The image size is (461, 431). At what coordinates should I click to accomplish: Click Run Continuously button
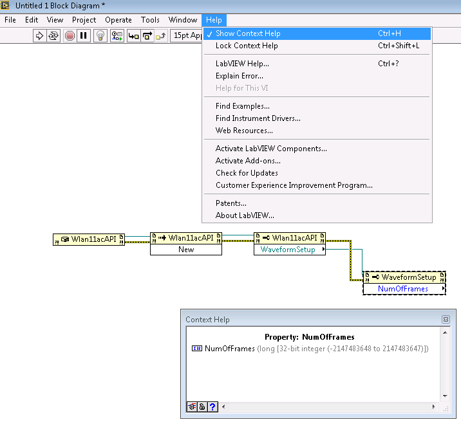(53, 36)
